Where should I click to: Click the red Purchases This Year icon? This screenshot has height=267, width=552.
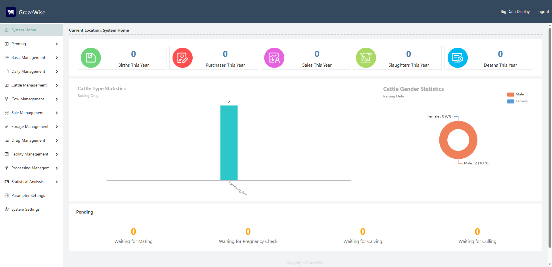click(x=183, y=58)
